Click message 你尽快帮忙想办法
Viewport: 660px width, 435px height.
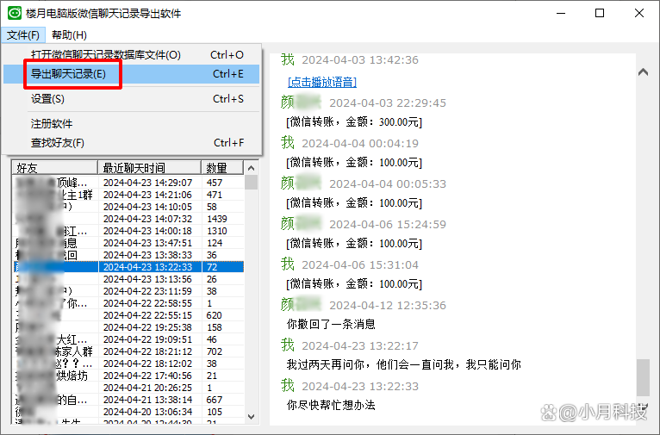(331, 405)
